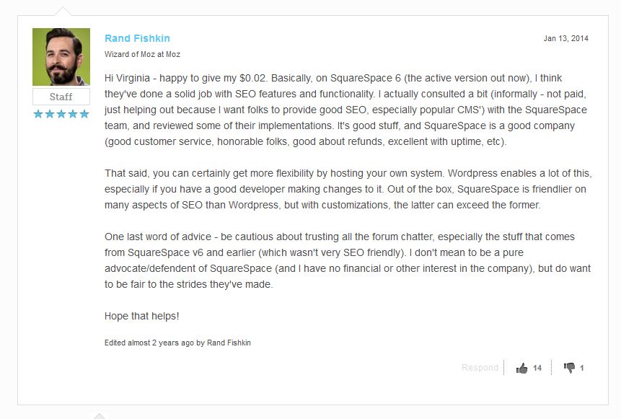Click the Staff badge under the avatar
The height and width of the screenshot is (419, 621).
click(x=61, y=97)
